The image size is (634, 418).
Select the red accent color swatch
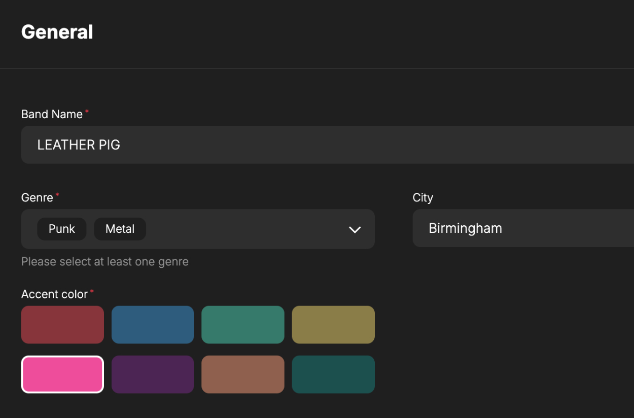[x=62, y=325]
